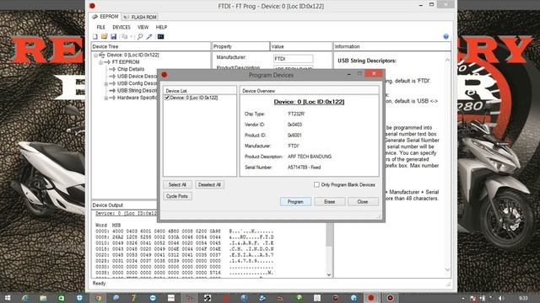Click the serial number A5714789 - Fixed

tap(304, 167)
